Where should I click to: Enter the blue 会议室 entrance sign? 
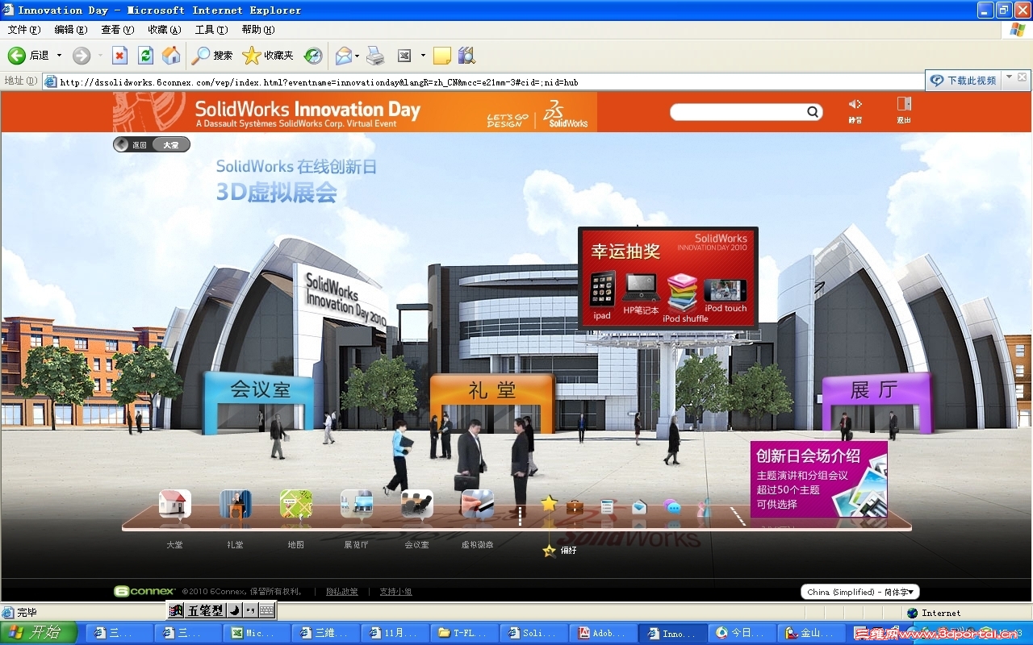[x=259, y=389]
